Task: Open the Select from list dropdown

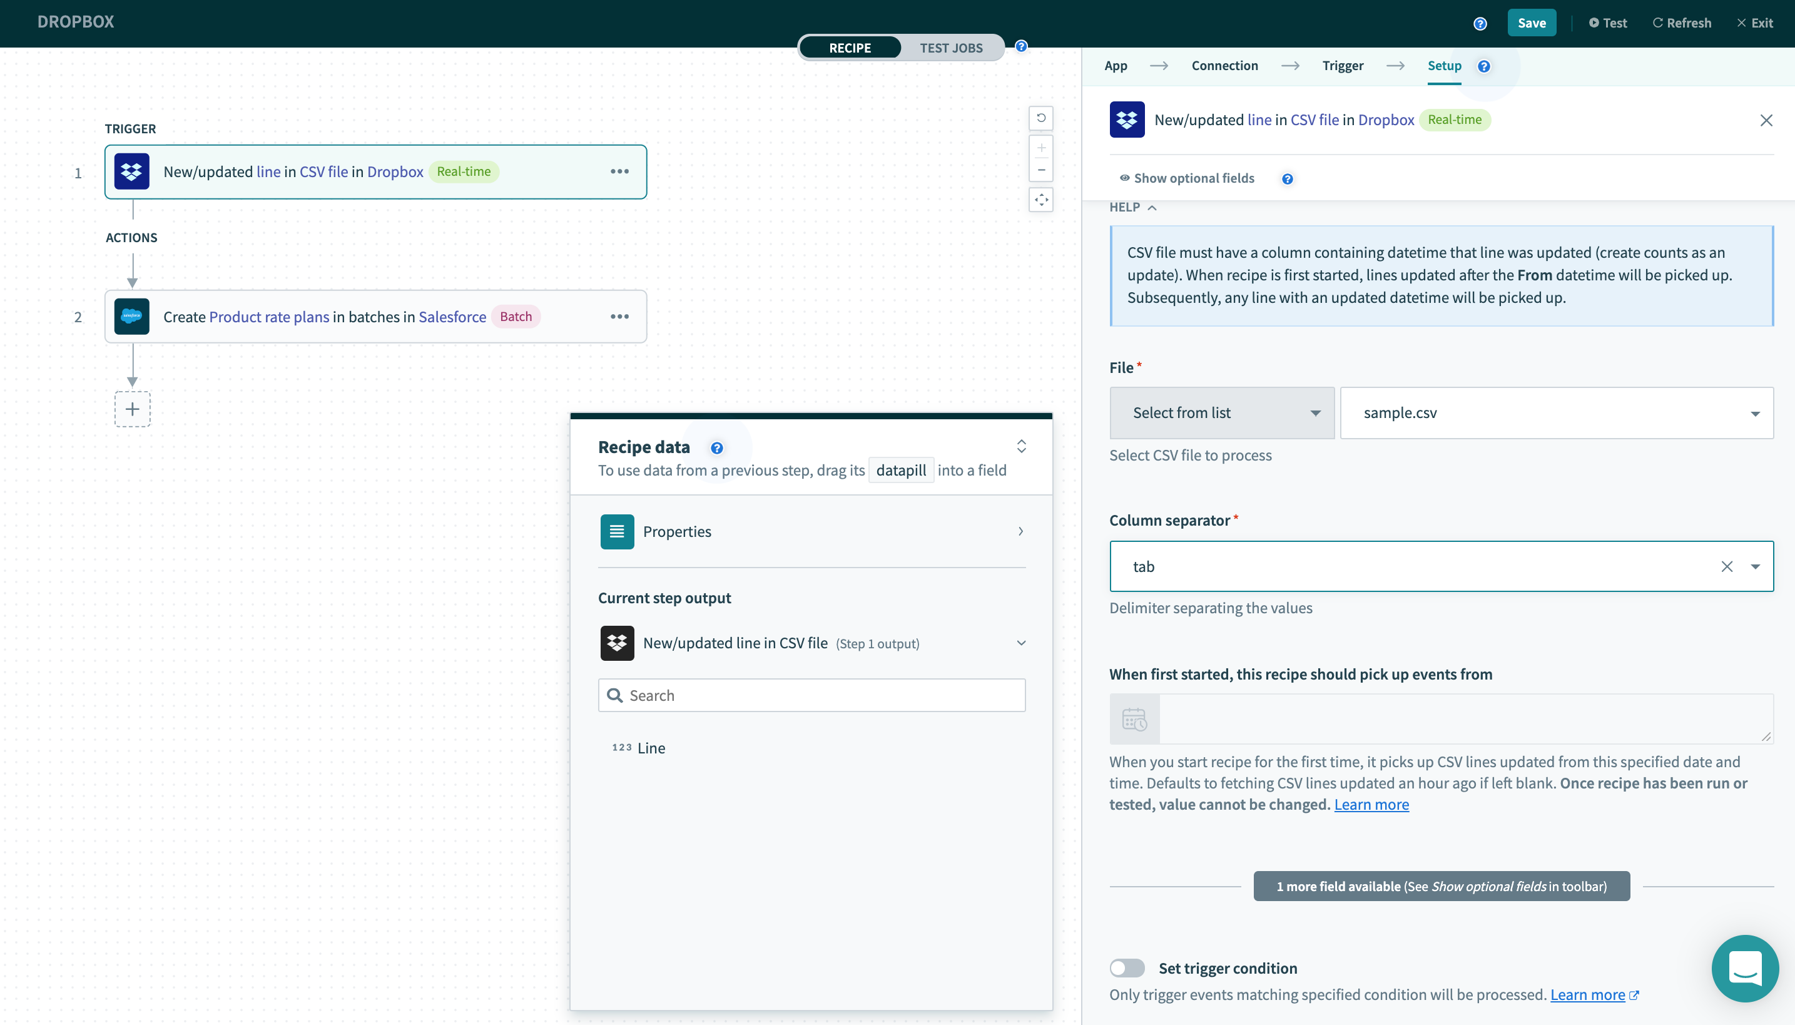Action: pyautogui.click(x=1221, y=413)
